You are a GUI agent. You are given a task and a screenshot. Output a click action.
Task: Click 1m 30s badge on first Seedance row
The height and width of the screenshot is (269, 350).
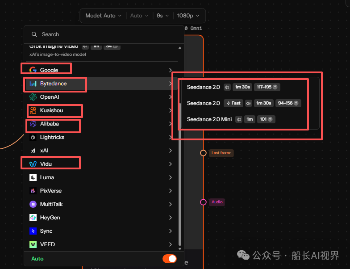242,87
